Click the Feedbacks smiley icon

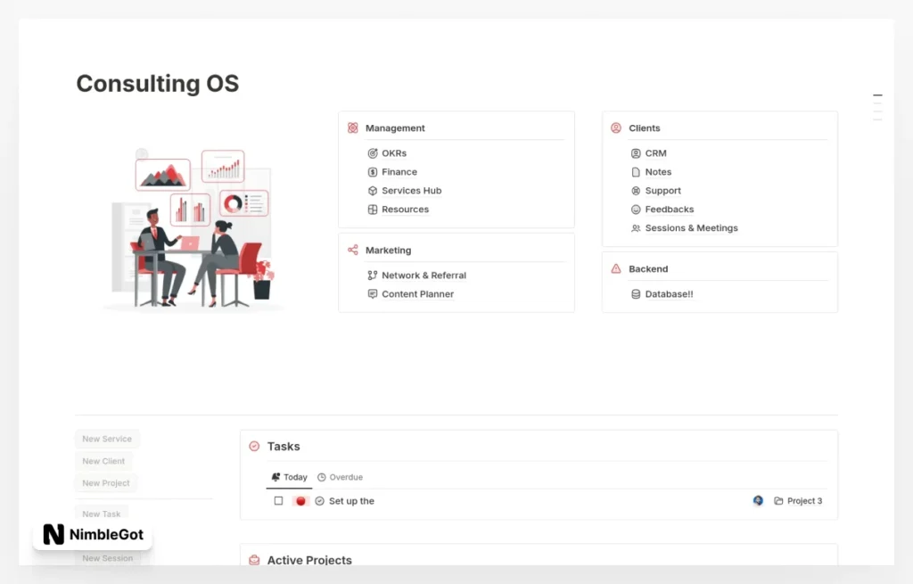point(636,210)
